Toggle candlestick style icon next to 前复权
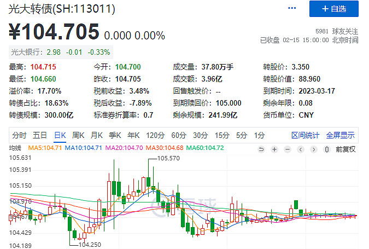The width and height of the screenshot is (369, 249). coord(327,149)
